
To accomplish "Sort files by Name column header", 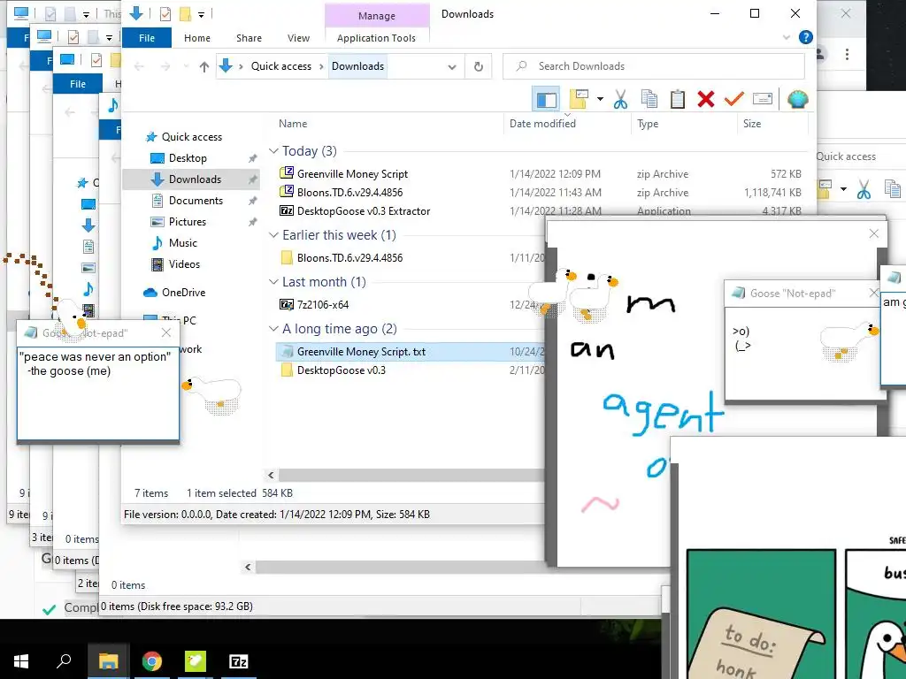I will pos(293,124).
